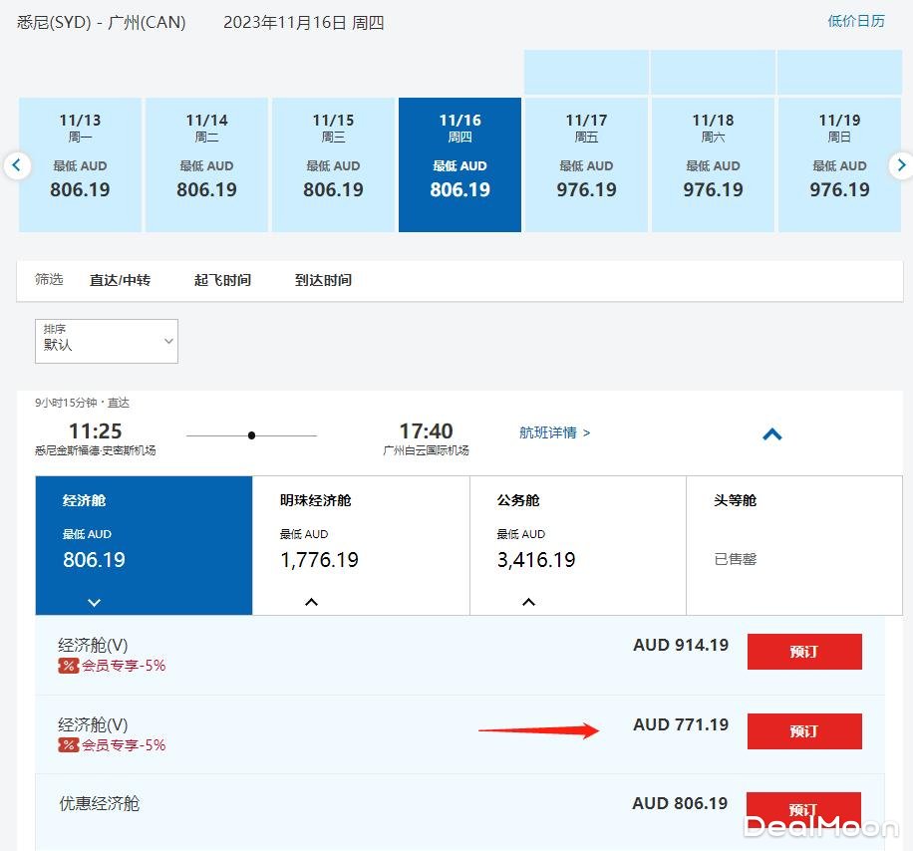913x851 pixels.
Task: Click the previous dates left arrow
Action: coord(17,165)
